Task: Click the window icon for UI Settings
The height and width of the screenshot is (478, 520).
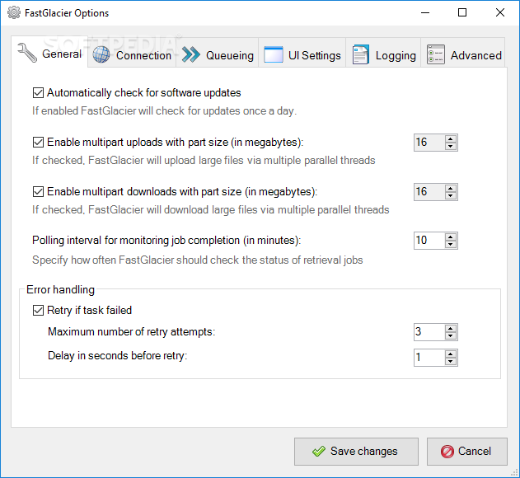Action: click(x=274, y=54)
